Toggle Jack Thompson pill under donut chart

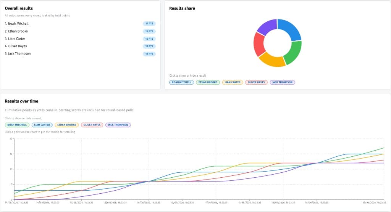[x=282, y=82]
